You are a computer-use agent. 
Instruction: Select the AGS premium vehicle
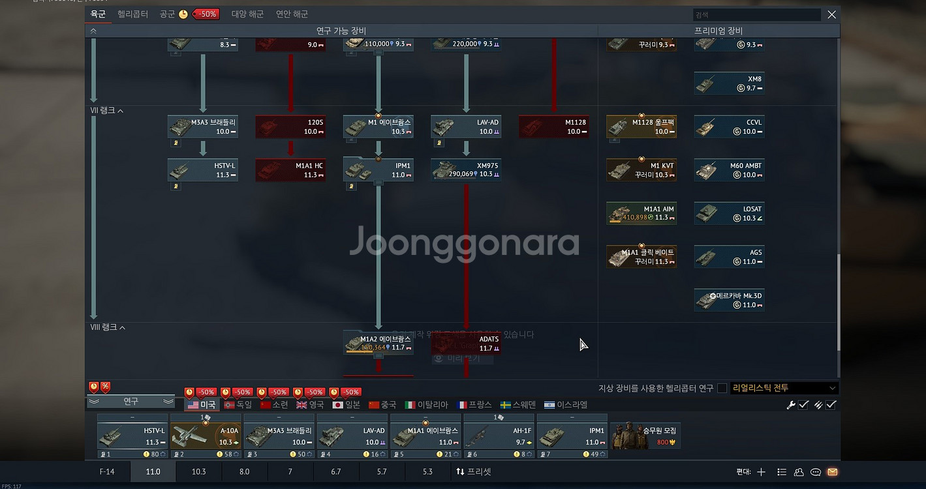click(730, 257)
